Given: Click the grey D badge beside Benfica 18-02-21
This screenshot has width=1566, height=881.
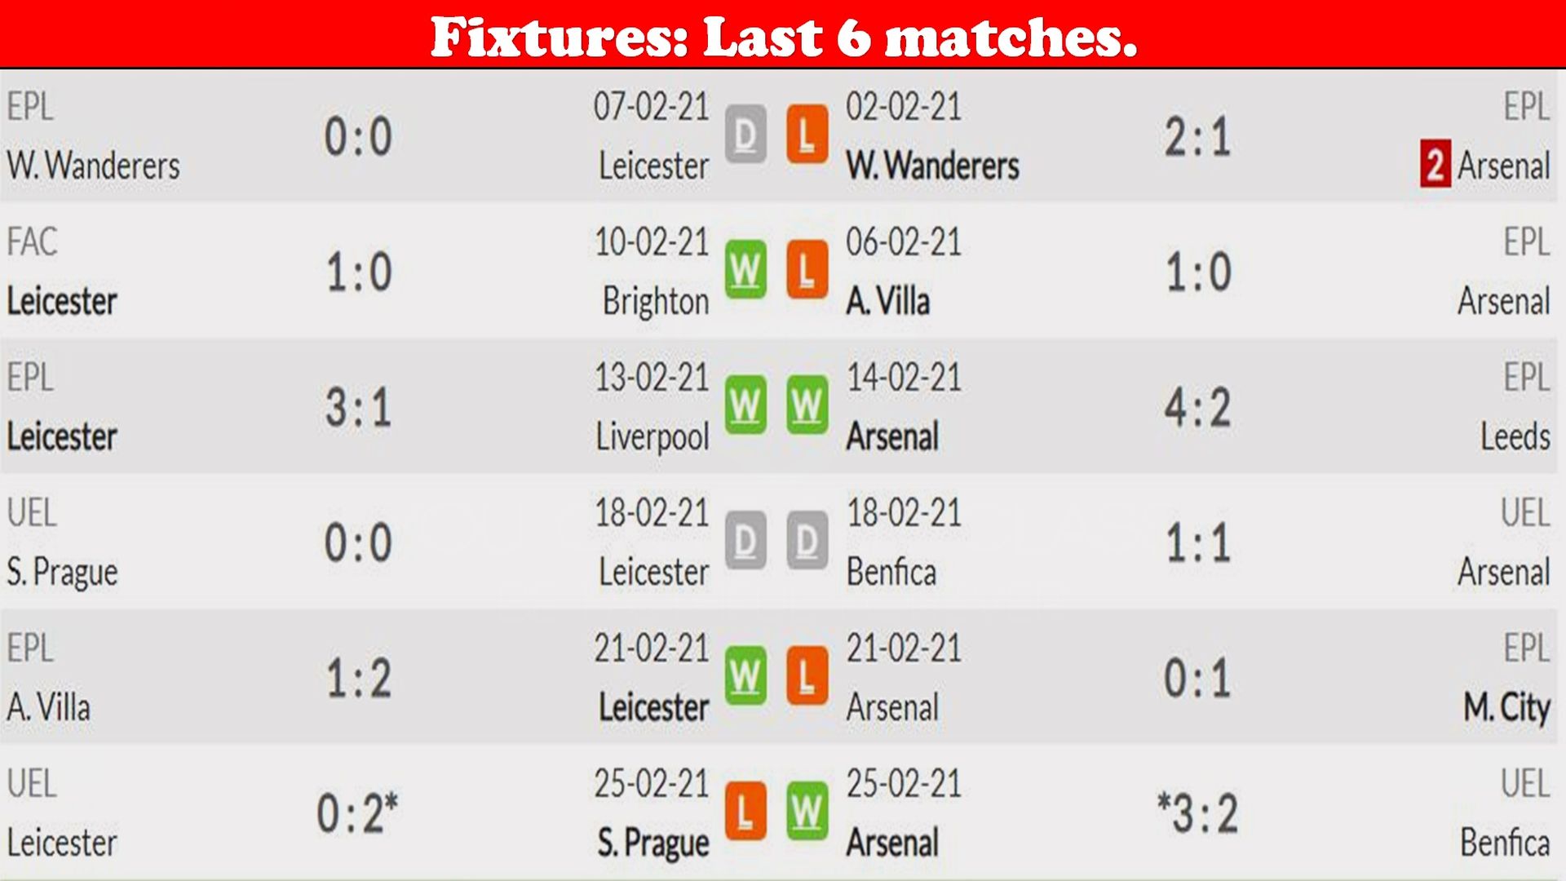Looking at the screenshot, I should [807, 541].
